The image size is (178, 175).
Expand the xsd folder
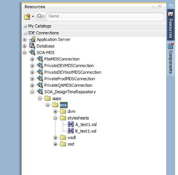coord(55,144)
